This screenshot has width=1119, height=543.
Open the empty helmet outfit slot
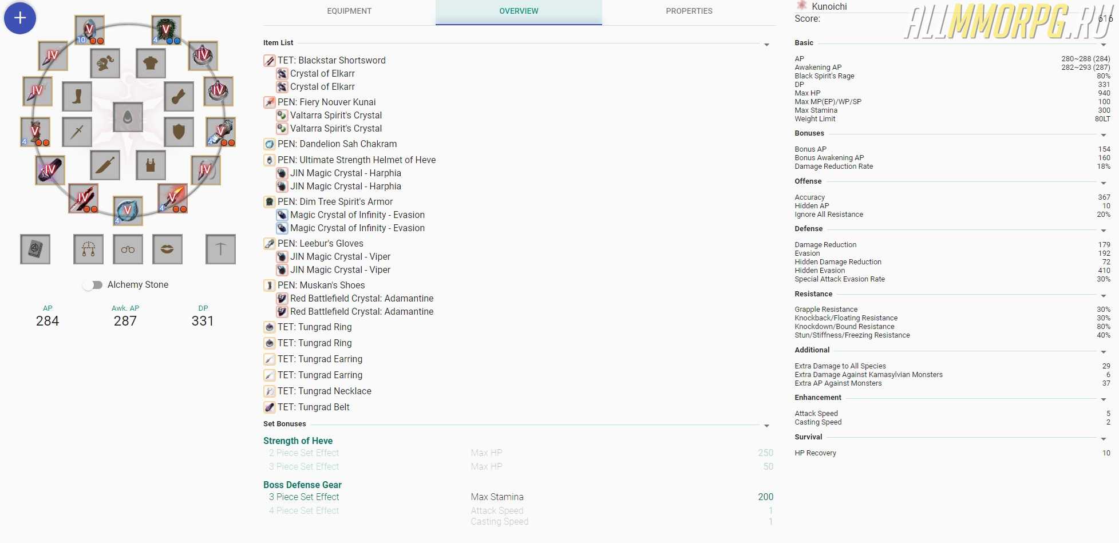(105, 63)
